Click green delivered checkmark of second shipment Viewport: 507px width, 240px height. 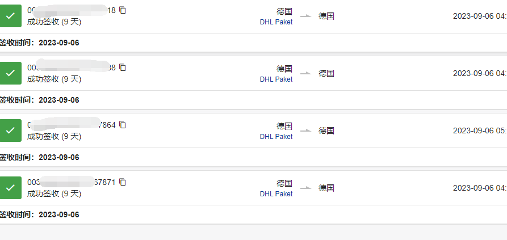(10, 73)
